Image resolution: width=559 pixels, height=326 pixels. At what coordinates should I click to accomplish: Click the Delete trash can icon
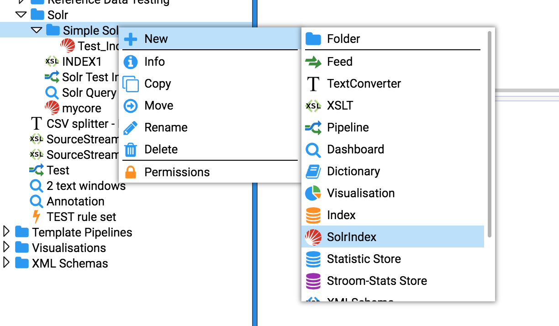coord(131,149)
